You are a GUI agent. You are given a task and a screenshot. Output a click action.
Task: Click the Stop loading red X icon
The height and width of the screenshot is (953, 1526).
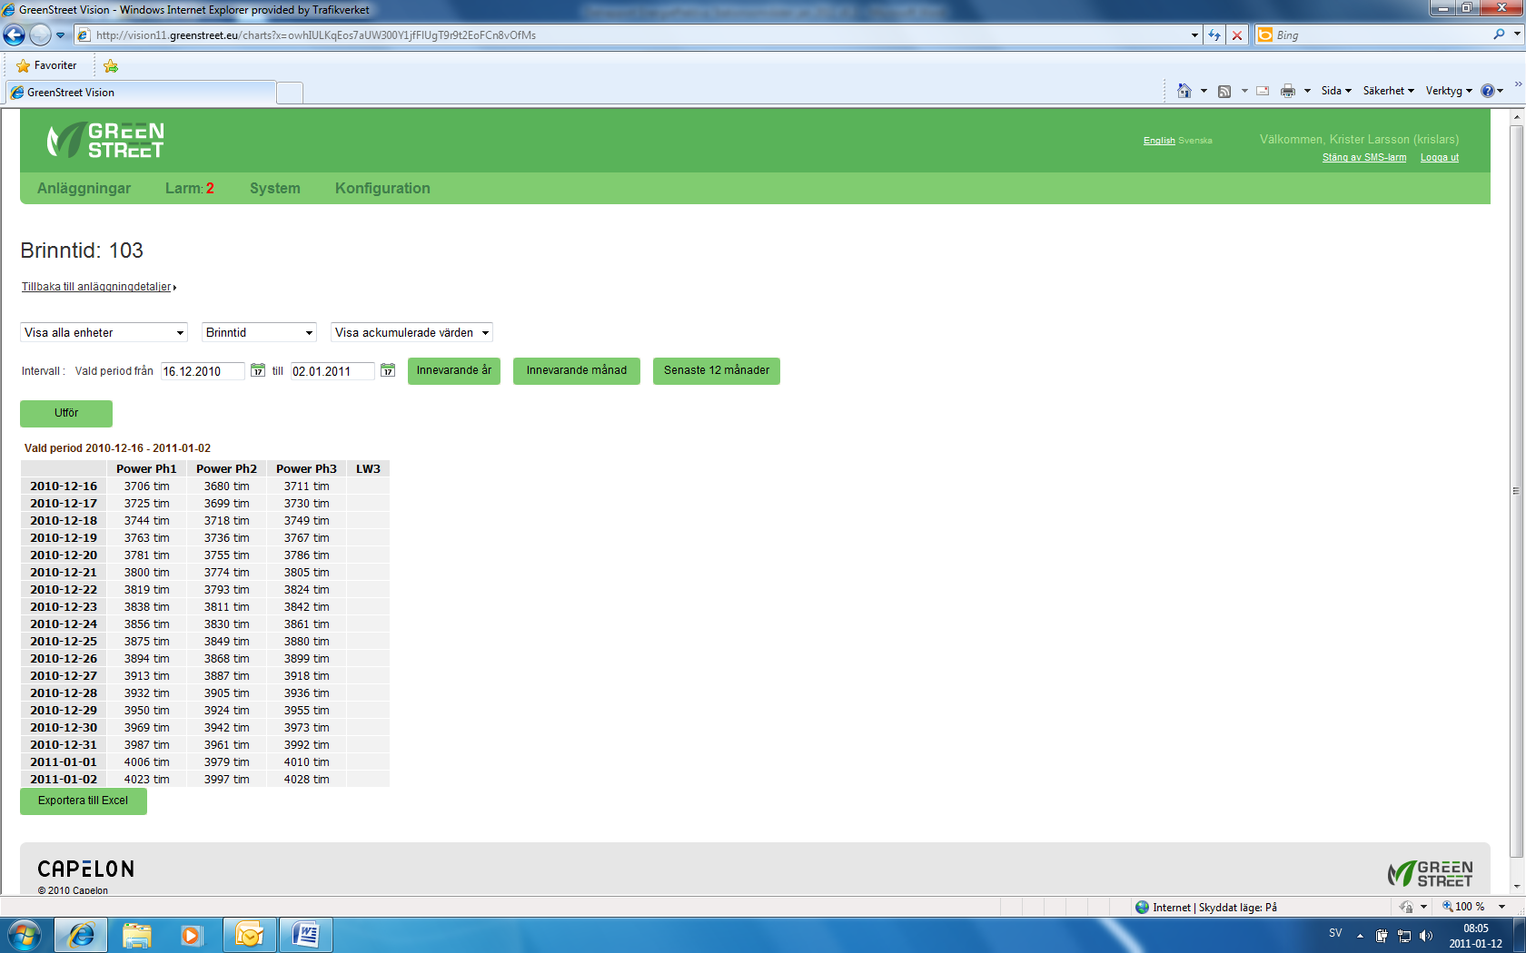click(1236, 35)
